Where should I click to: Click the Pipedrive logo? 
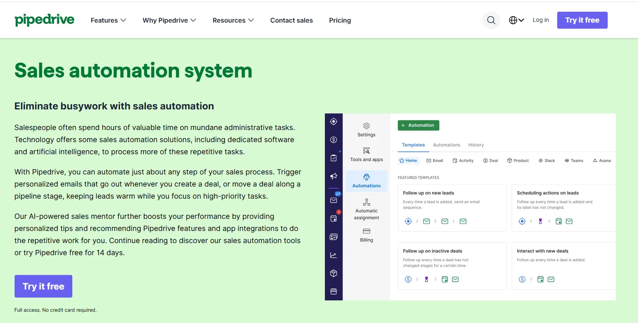44,20
